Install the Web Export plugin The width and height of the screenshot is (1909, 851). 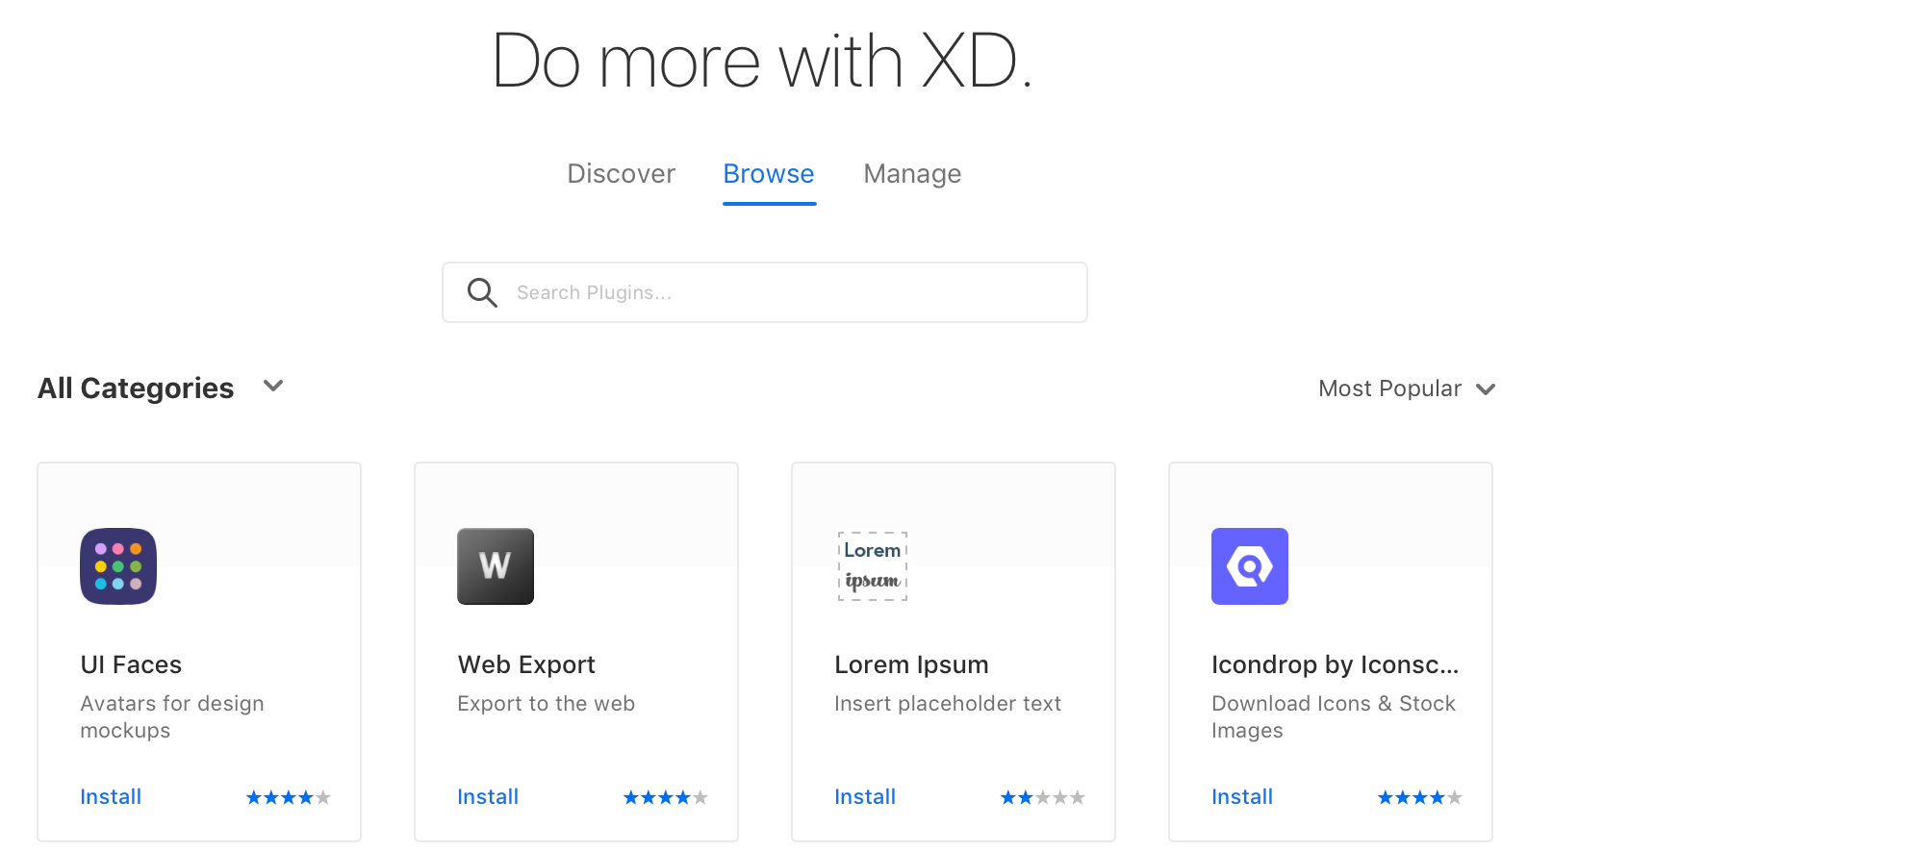point(488,797)
